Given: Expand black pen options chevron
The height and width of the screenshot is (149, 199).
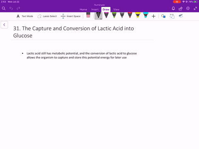Looking at the screenshot, I should pos(101,19).
